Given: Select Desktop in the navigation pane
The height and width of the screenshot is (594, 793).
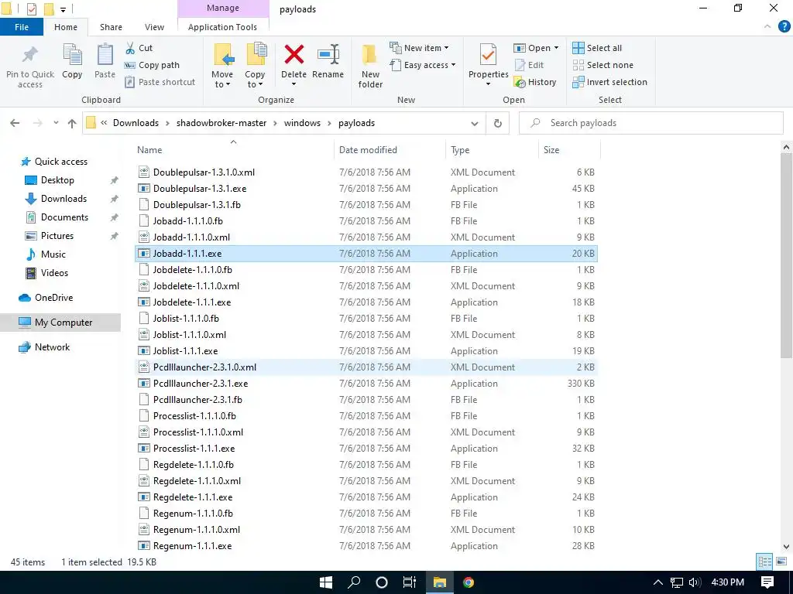Looking at the screenshot, I should pyautogui.click(x=57, y=180).
